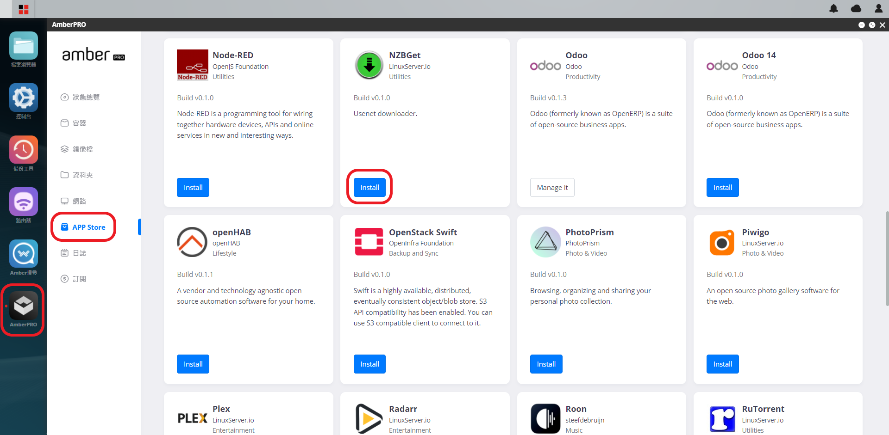Screen dimensions: 889x435
Task: Click the openHAB app icon
Action: click(x=192, y=242)
